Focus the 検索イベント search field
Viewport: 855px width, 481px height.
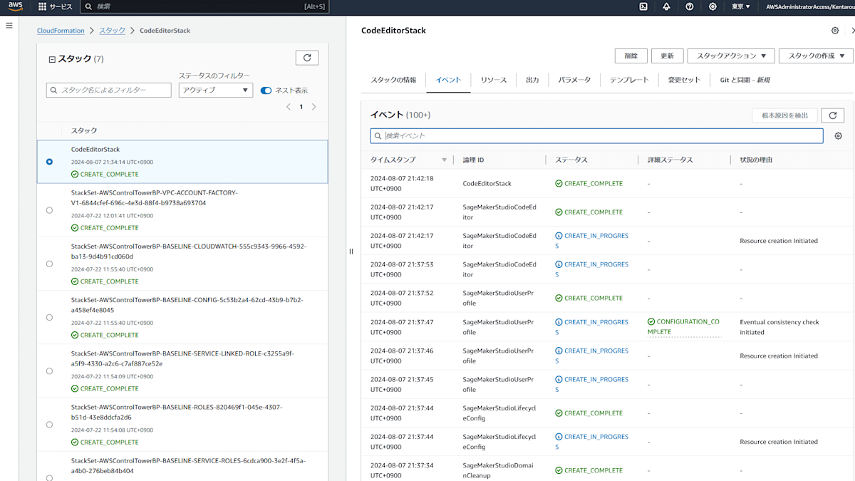click(x=597, y=135)
